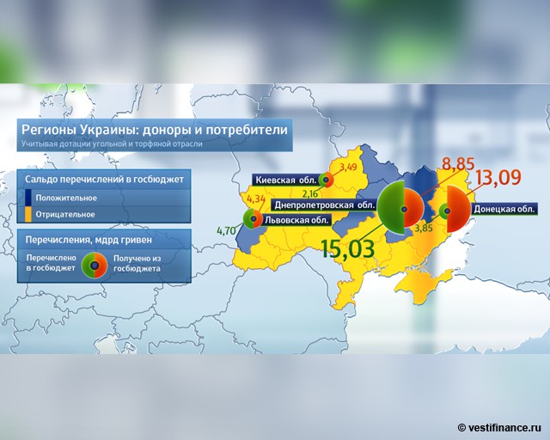Click the heading 'Сальдо перечислений в госбюджет'
Screen dimensions: 550x440
click(104, 180)
